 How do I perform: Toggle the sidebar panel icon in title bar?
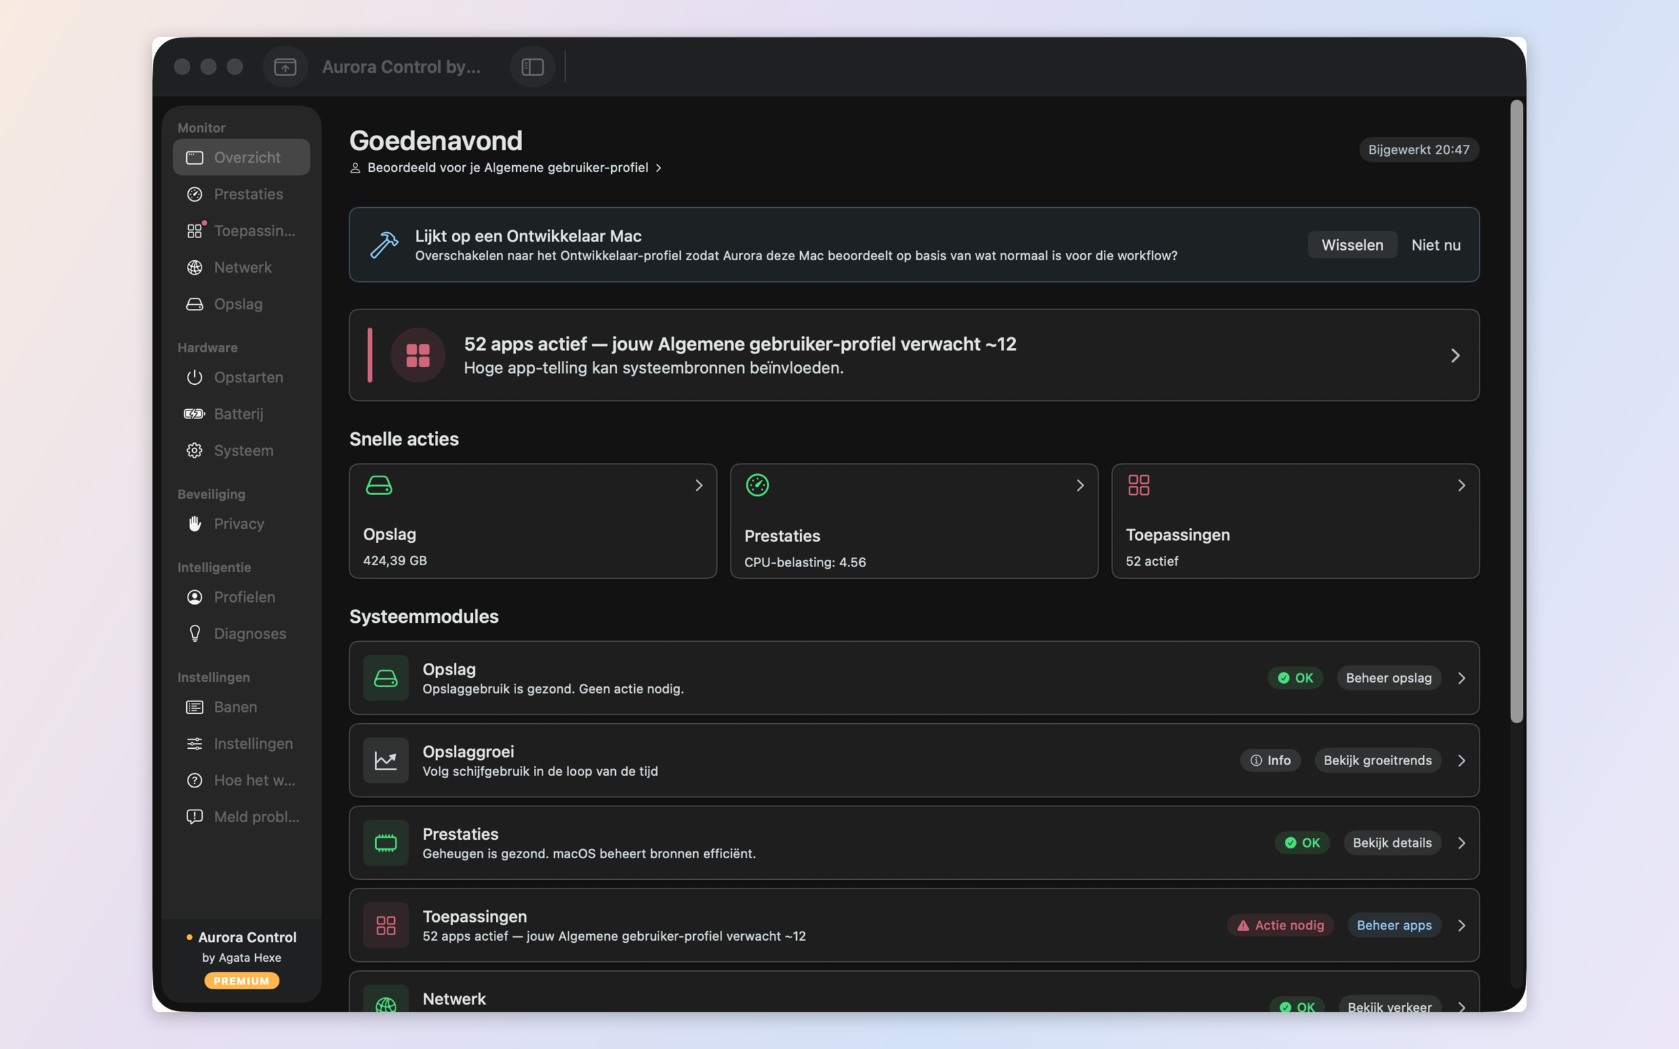(x=532, y=67)
